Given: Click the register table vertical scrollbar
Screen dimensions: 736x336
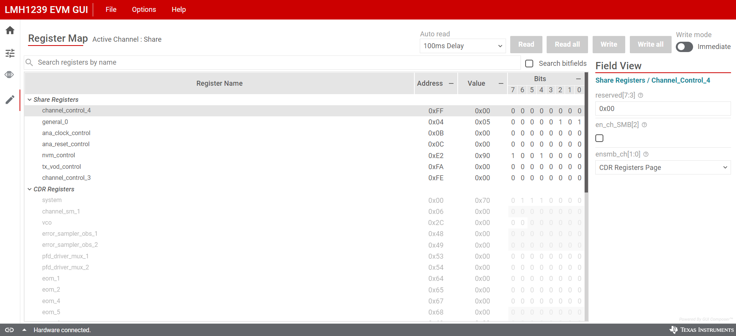Looking at the screenshot, I should [586, 133].
